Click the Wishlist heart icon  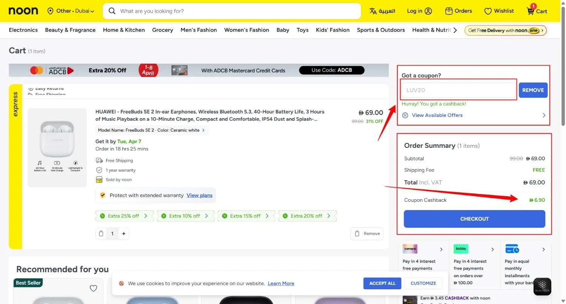(x=488, y=11)
